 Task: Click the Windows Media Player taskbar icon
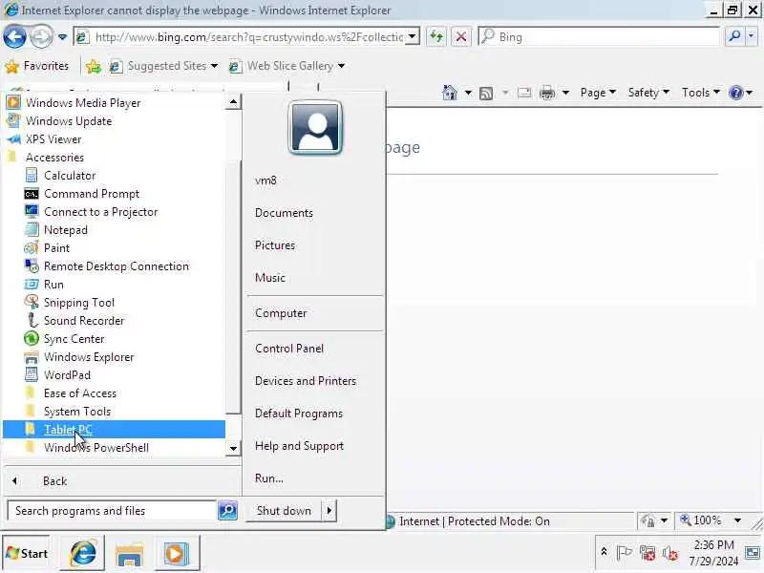[176, 553]
